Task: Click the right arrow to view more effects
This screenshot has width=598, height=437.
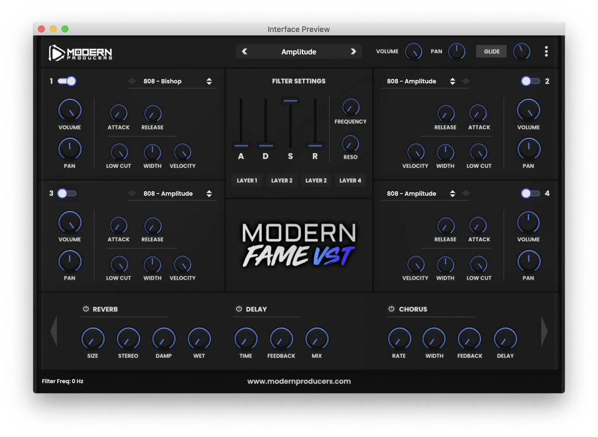Action: pyautogui.click(x=544, y=331)
